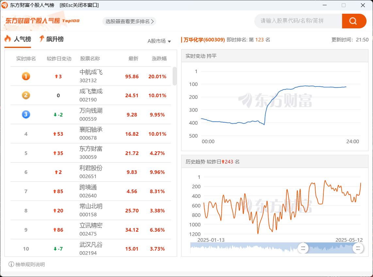Select the 成飞集成 stock row
The height and width of the screenshot is (277, 373).
(x=90, y=95)
